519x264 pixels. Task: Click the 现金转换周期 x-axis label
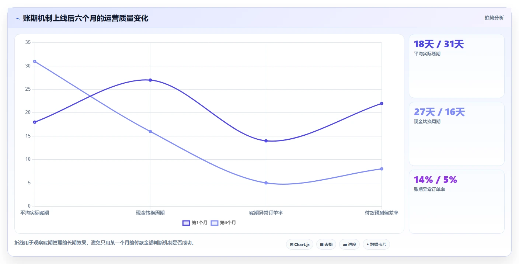[x=150, y=213]
